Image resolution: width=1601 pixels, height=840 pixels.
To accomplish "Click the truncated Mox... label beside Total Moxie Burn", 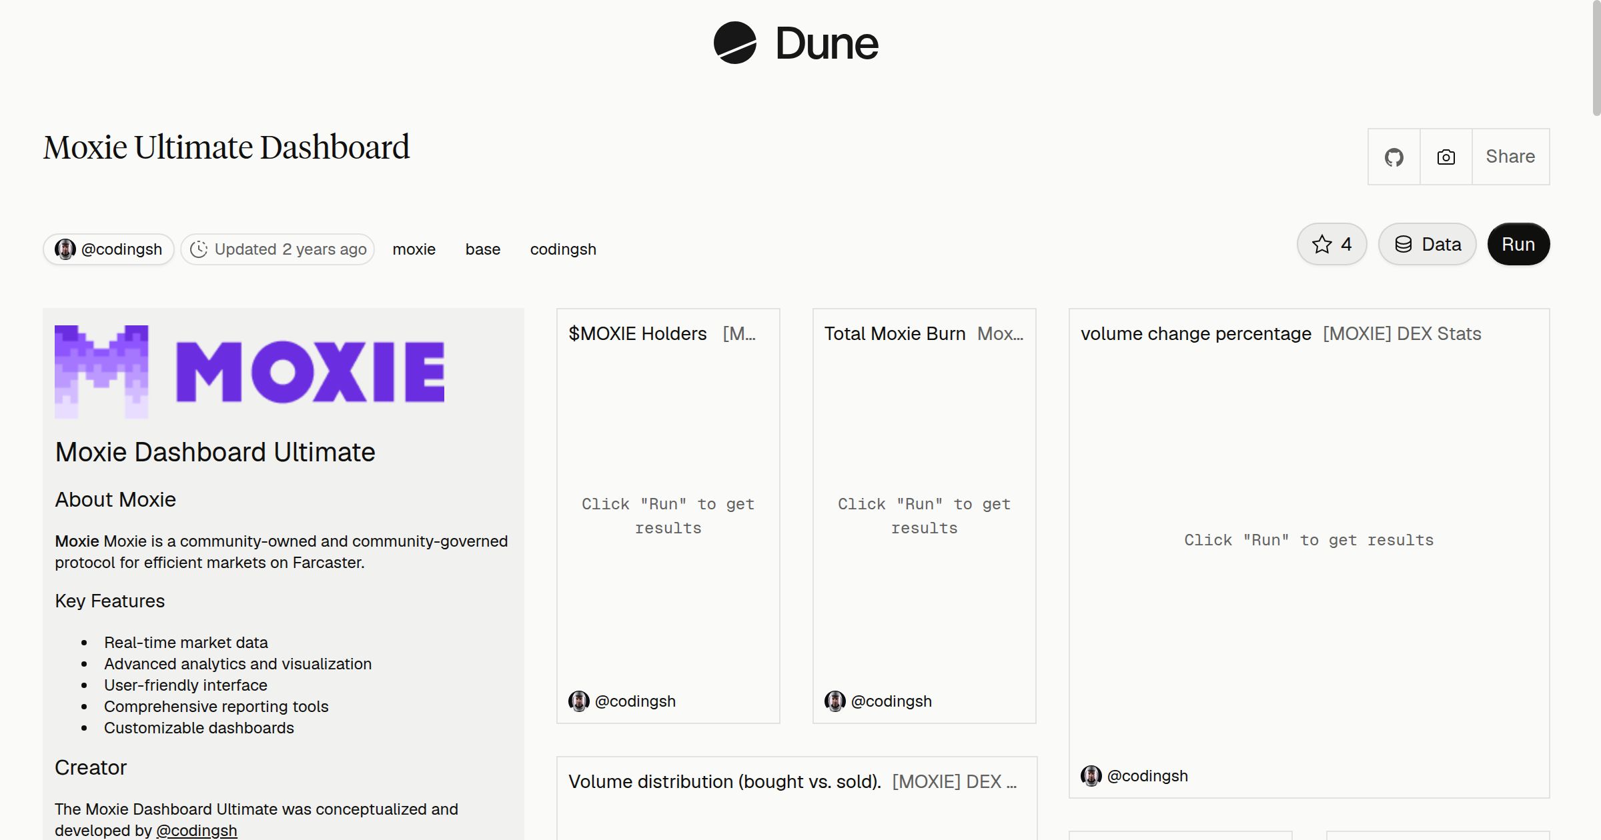I will click(x=1001, y=333).
